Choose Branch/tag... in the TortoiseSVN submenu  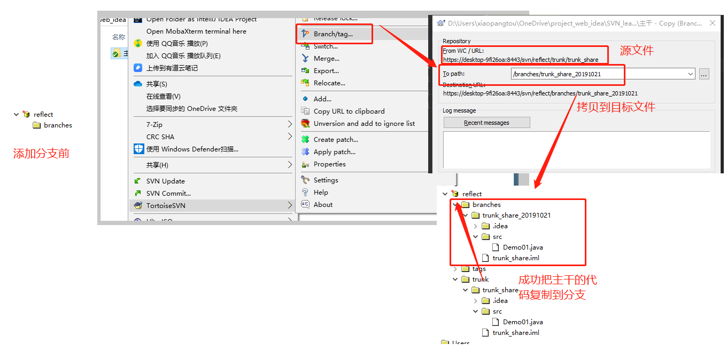333,34
